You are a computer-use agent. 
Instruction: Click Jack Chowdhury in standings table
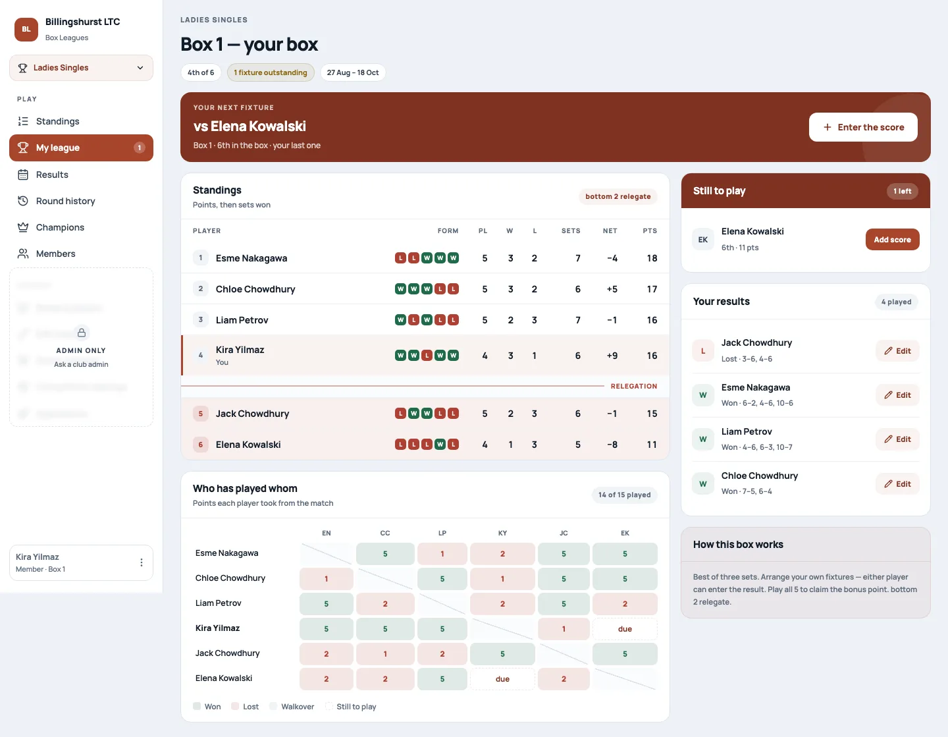425,414
